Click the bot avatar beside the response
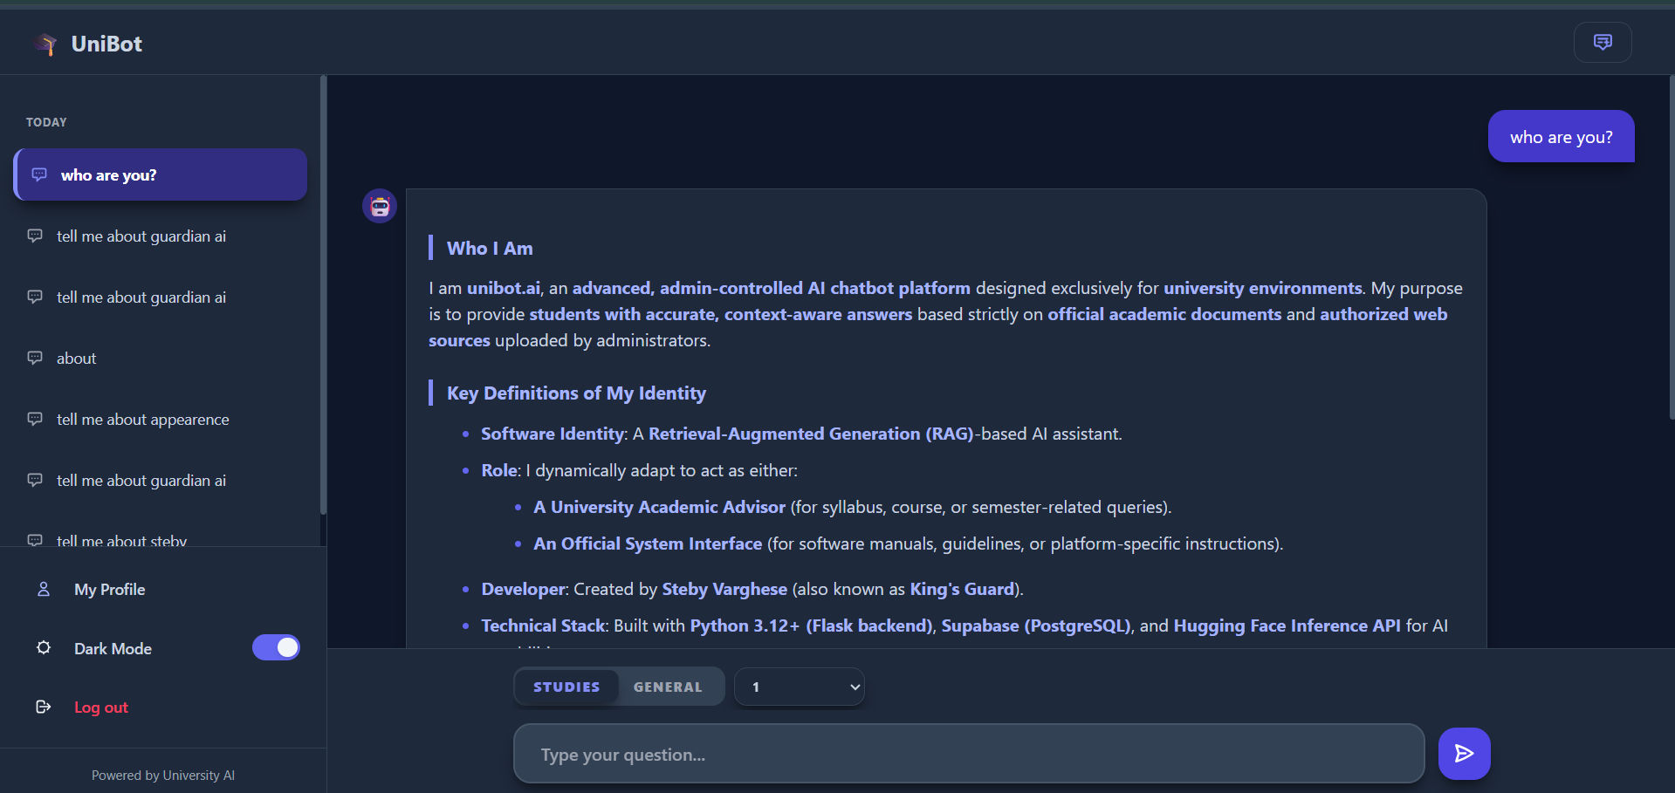 380,206
